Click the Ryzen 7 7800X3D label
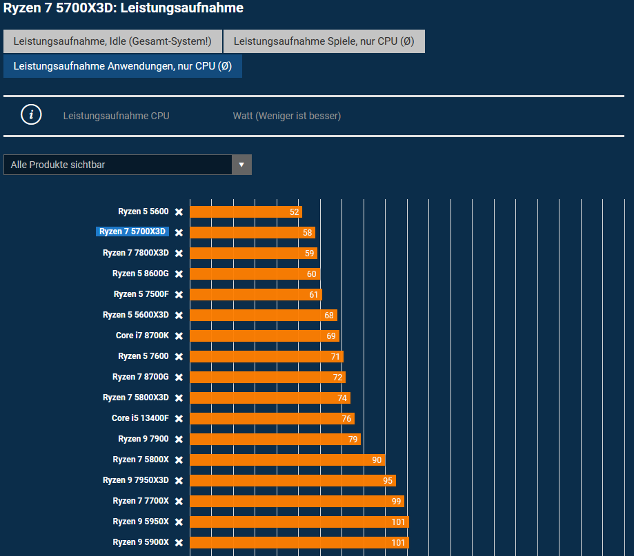 click(x=135, y=253)
